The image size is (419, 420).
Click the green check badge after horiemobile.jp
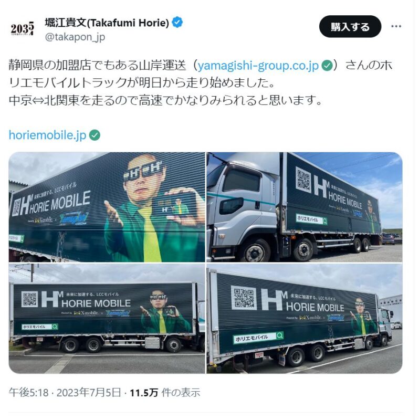(x=95, y=135)
